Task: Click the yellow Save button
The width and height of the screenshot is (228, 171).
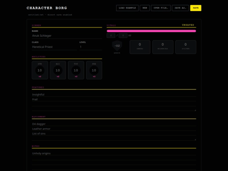Action: click(x=196, y=8)
